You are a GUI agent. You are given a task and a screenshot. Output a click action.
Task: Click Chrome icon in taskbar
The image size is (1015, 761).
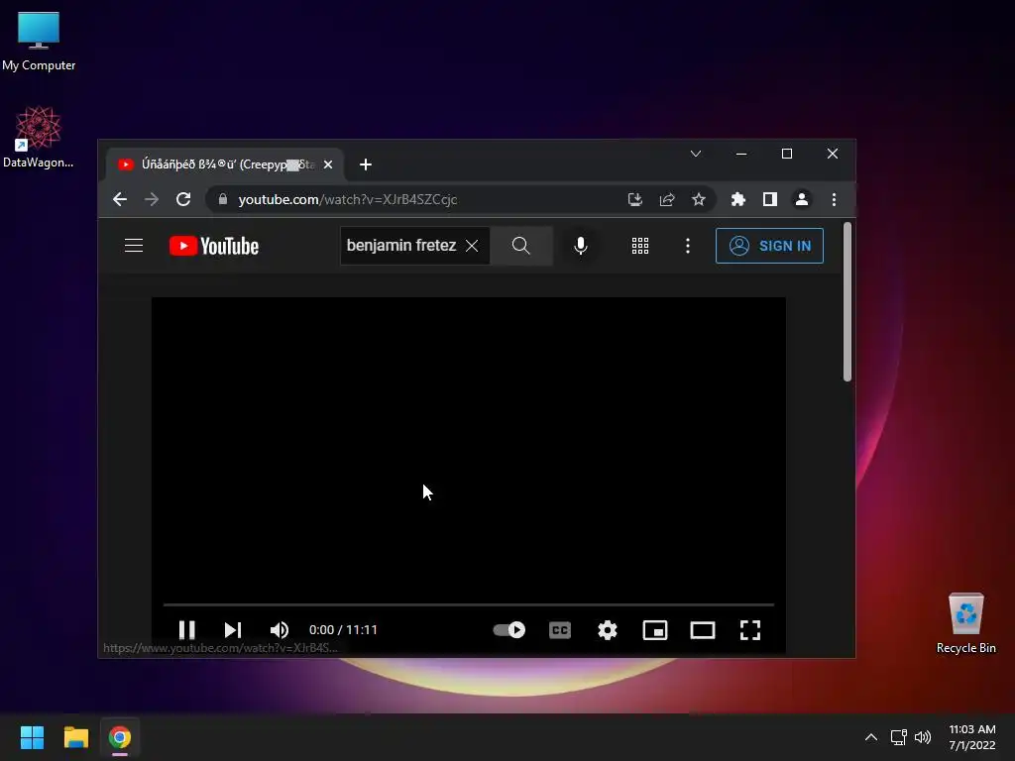(x=120, y=737)
